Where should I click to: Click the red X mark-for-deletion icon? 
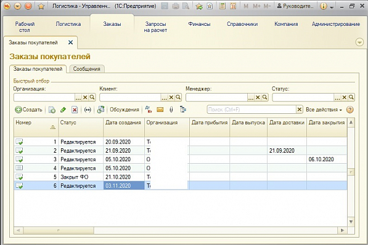75,110
